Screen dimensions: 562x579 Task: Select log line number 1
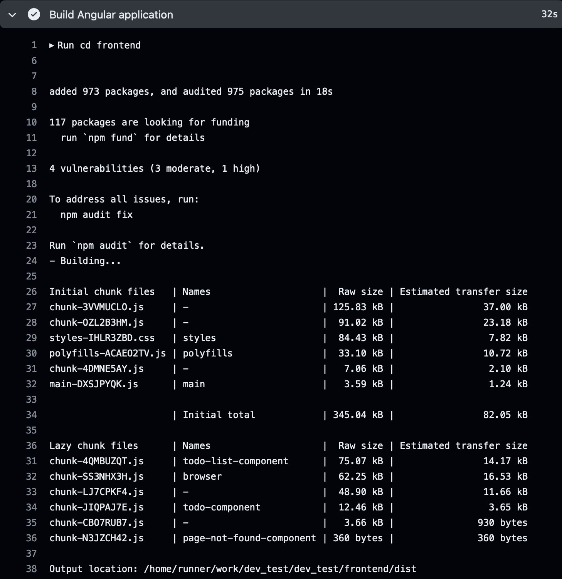pos(34,45)
